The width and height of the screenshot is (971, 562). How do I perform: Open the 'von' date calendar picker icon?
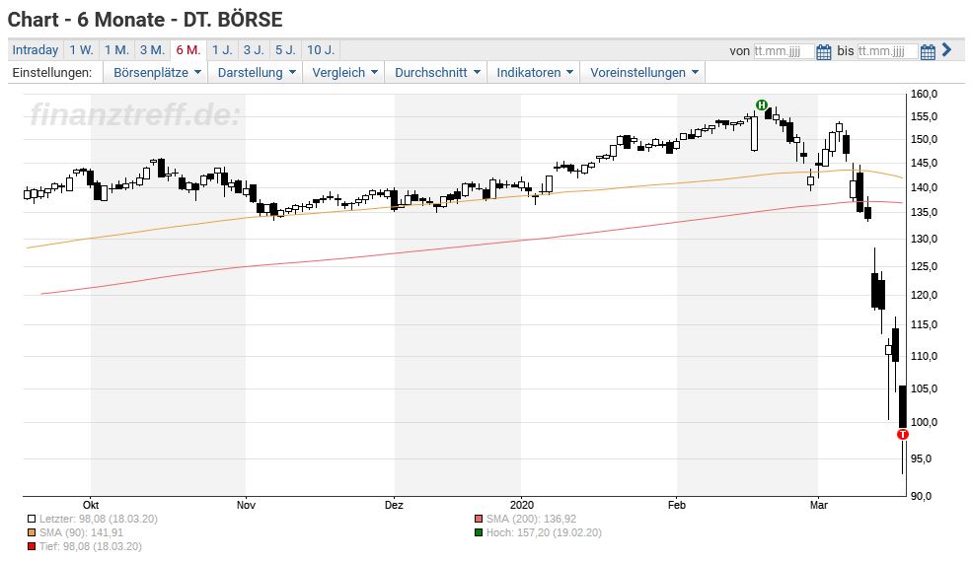coord(823,51)
